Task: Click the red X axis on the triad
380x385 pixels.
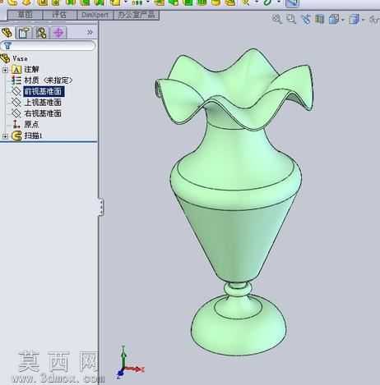Action: pyautogui.click(x=136, y=369)
